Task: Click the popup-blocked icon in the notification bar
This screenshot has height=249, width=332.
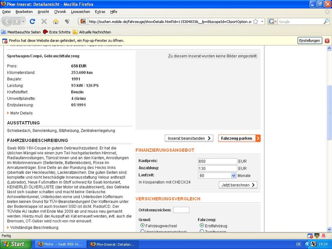Action: 5,41
